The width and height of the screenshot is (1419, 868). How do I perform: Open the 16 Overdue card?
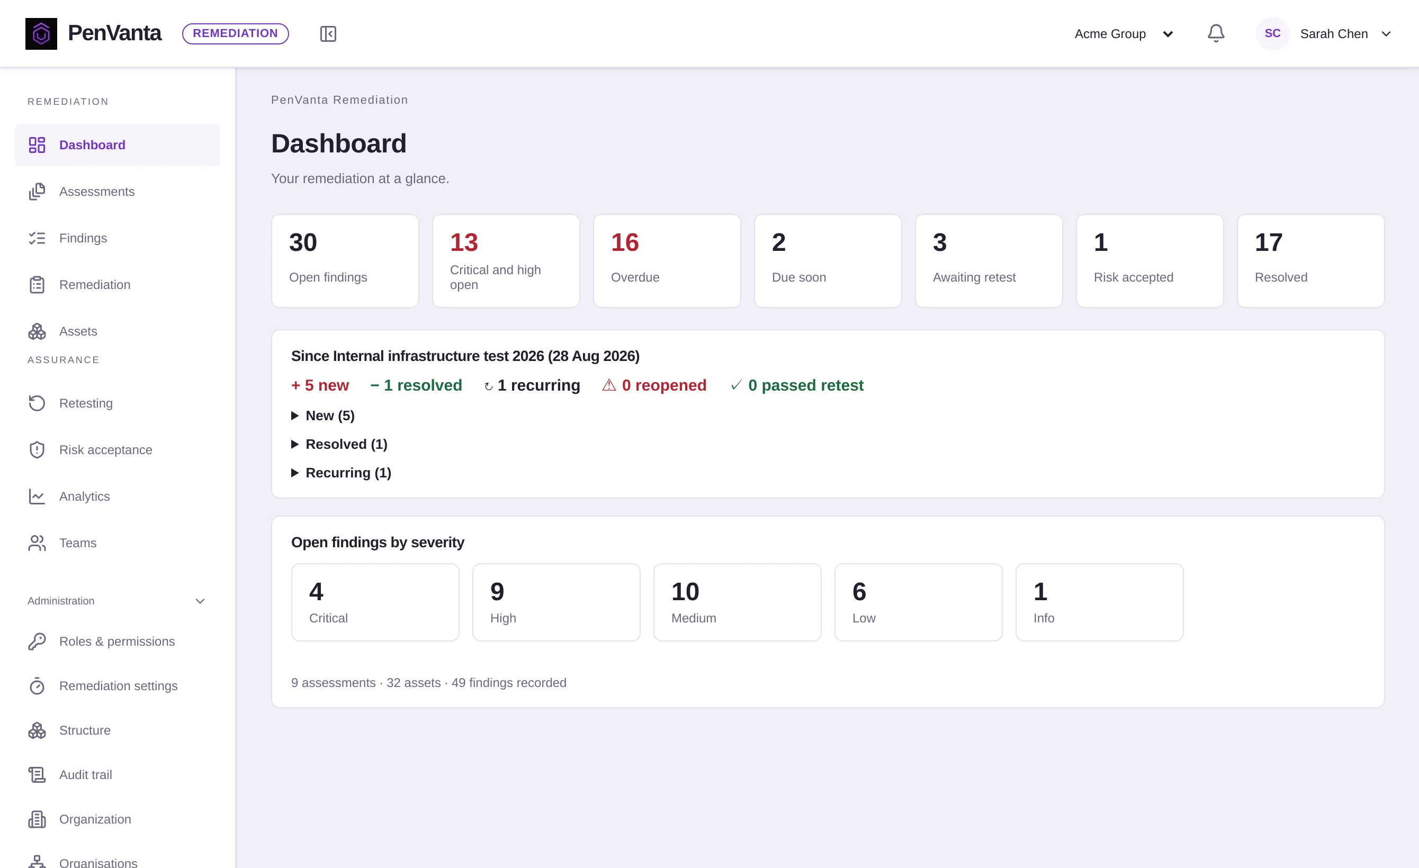click(x=667, y=261)
